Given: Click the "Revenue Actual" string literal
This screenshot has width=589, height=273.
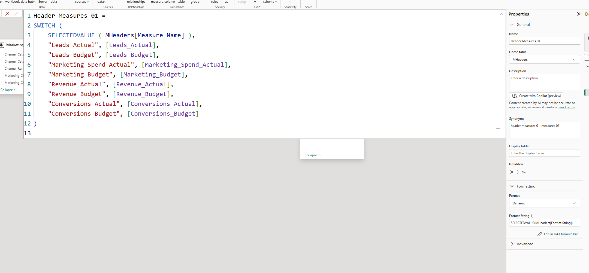Looking at the screenshot, I should pos(77,84).
